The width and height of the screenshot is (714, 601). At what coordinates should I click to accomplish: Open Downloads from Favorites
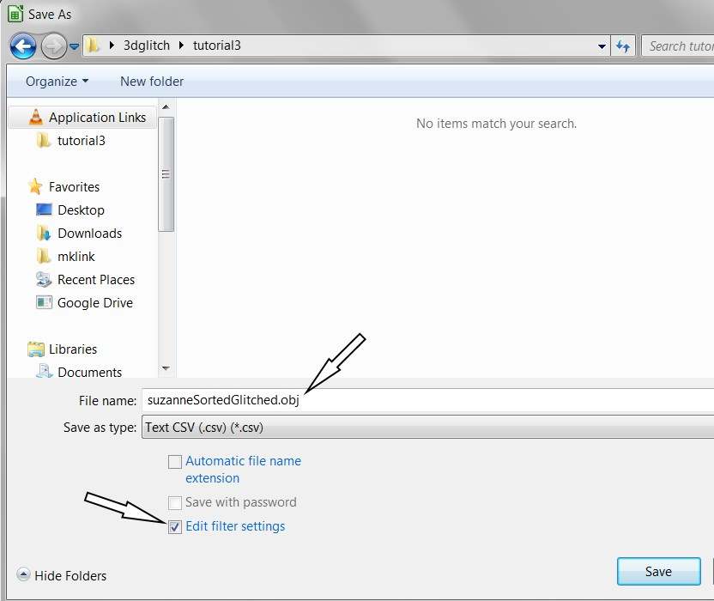[x=90, y=234]
